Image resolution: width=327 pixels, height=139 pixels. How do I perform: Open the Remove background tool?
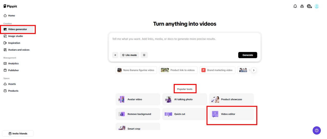click(x=138, y=114)
